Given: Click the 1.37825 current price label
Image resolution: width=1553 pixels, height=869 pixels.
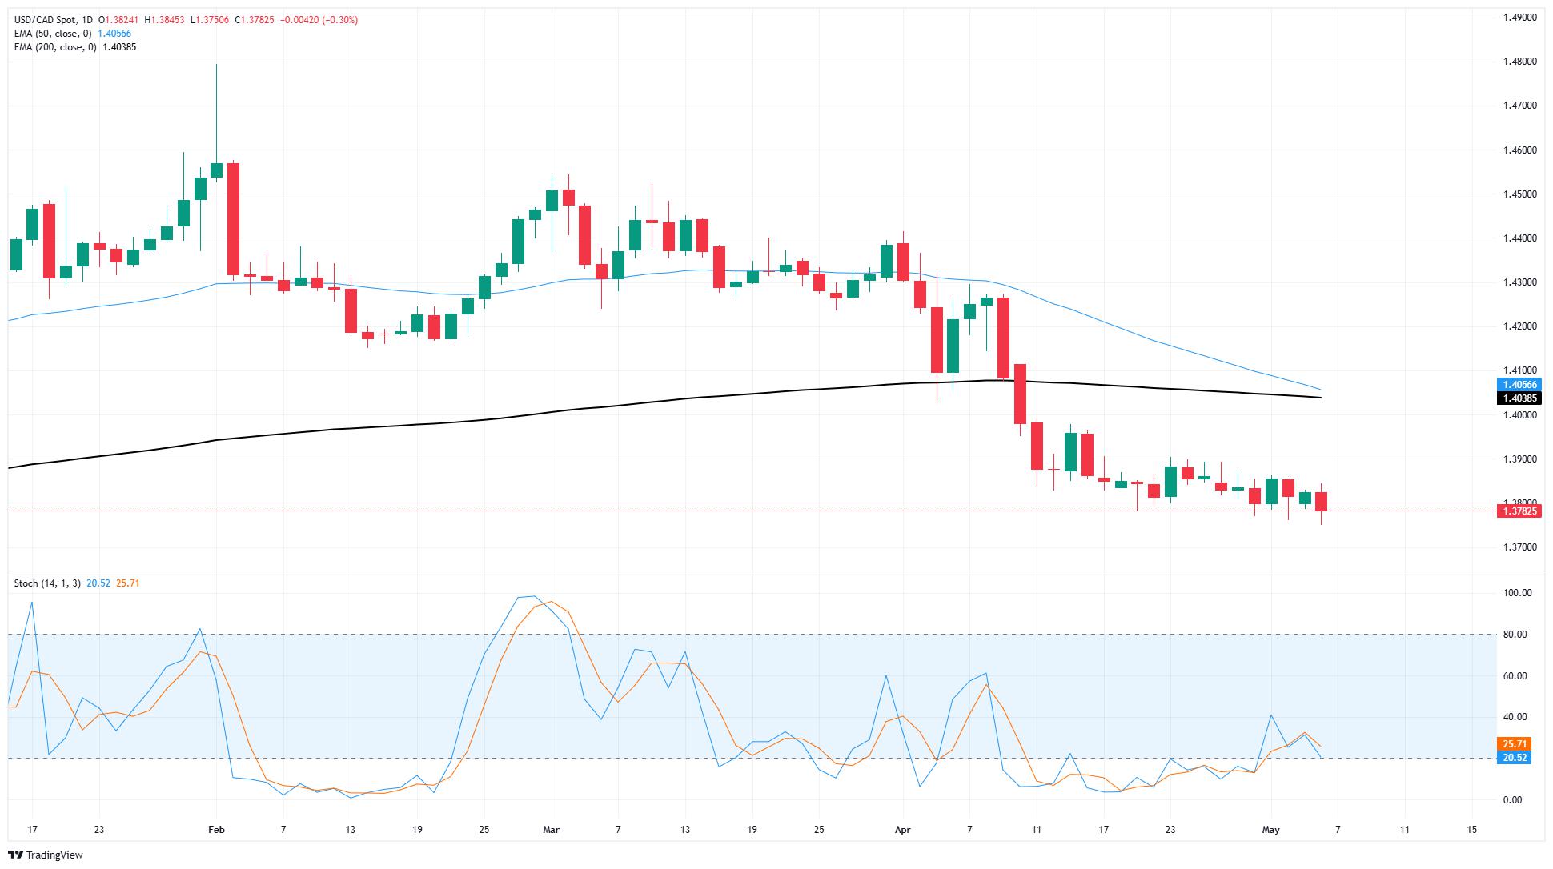Looking at the screenshot, I should (1519, 511).
